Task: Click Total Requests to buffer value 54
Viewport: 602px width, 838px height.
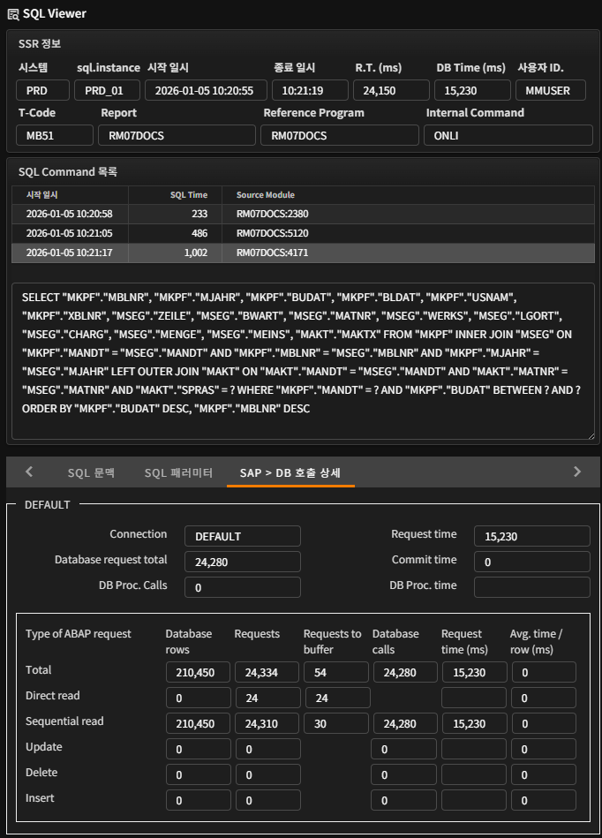Action: pyautogui.click(x=336, y=672)
